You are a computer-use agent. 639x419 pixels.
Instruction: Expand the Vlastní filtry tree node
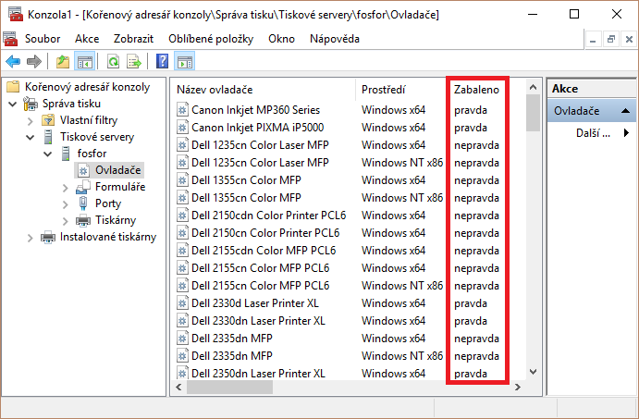[x=30, y=120]
